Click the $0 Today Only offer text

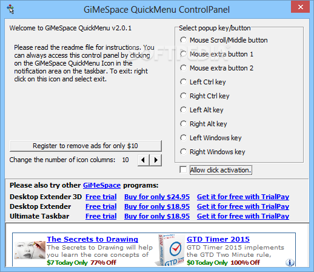[207, 262]
